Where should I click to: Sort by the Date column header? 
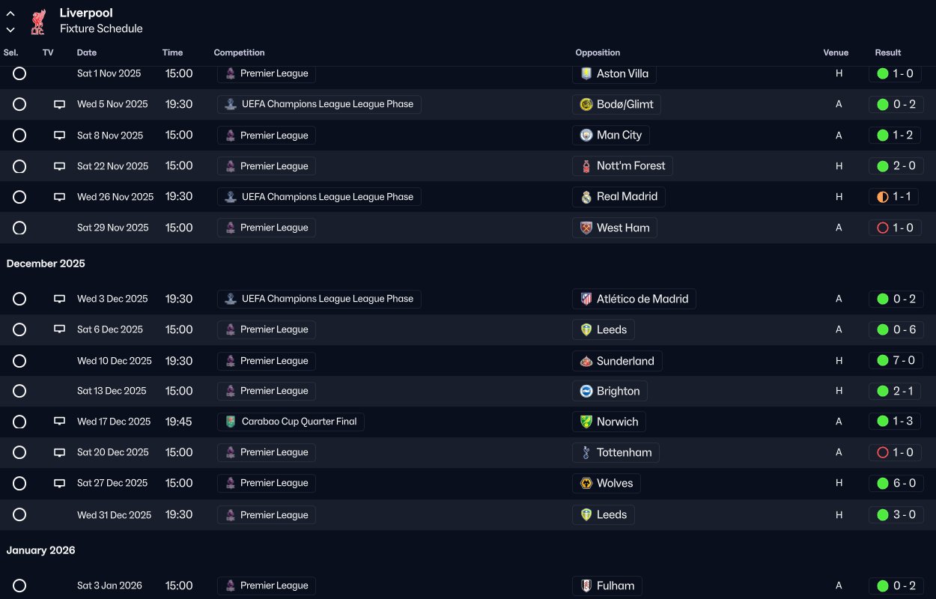click(x=87, y=52)
